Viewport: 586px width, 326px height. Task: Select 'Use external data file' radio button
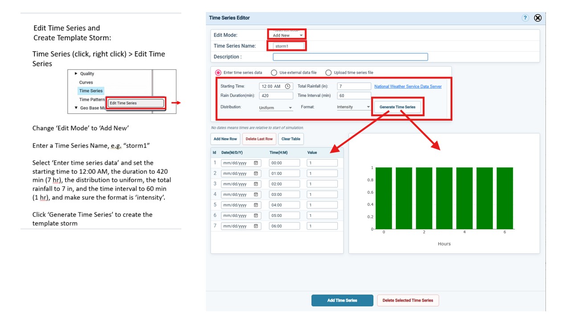pyautogui.click(x=274, y=73)
